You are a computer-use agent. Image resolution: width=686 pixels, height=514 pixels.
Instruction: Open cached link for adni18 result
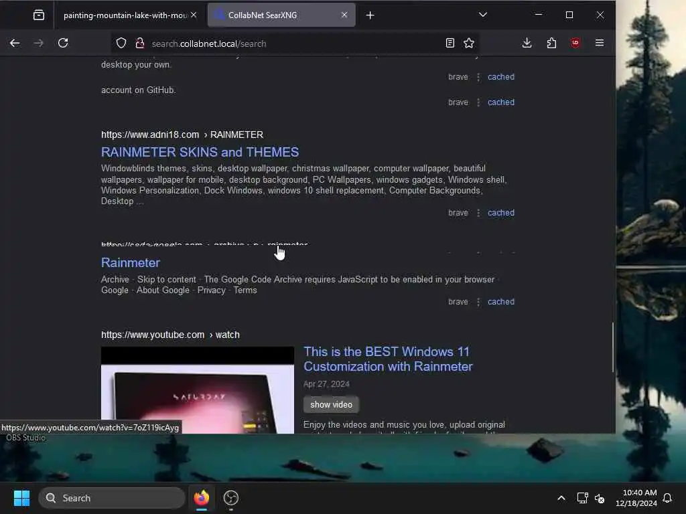(x=501, y=213)
